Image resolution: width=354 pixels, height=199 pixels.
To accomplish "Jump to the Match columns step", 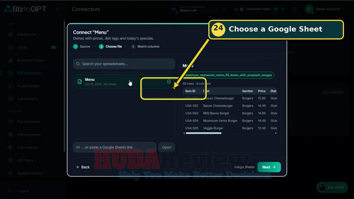I will point(145,47).
